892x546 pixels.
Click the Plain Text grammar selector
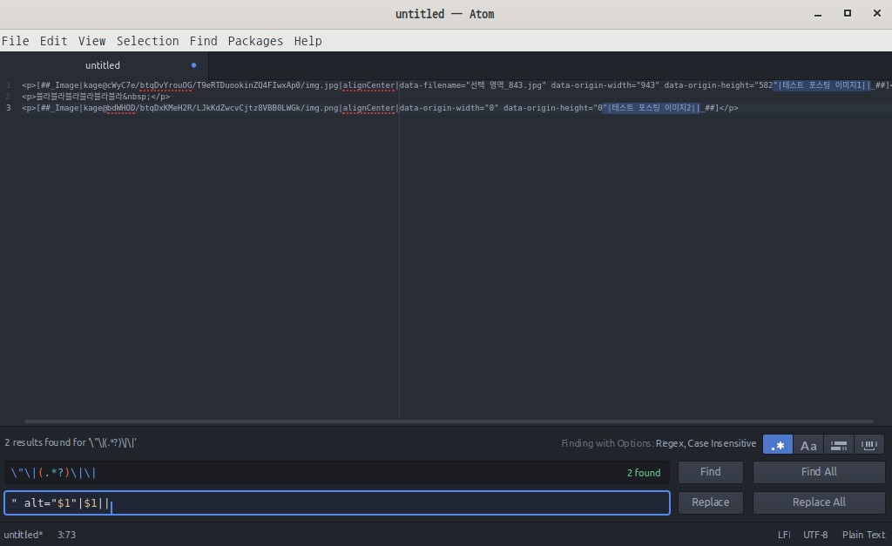coord(863,535)
